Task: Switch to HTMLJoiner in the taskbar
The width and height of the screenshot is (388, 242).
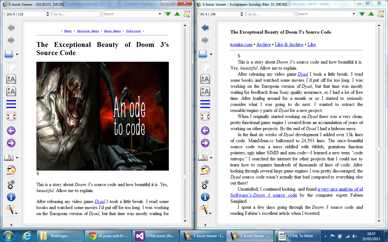Action: pos(155,236)
